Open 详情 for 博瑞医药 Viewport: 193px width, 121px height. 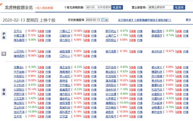[41, 56]
